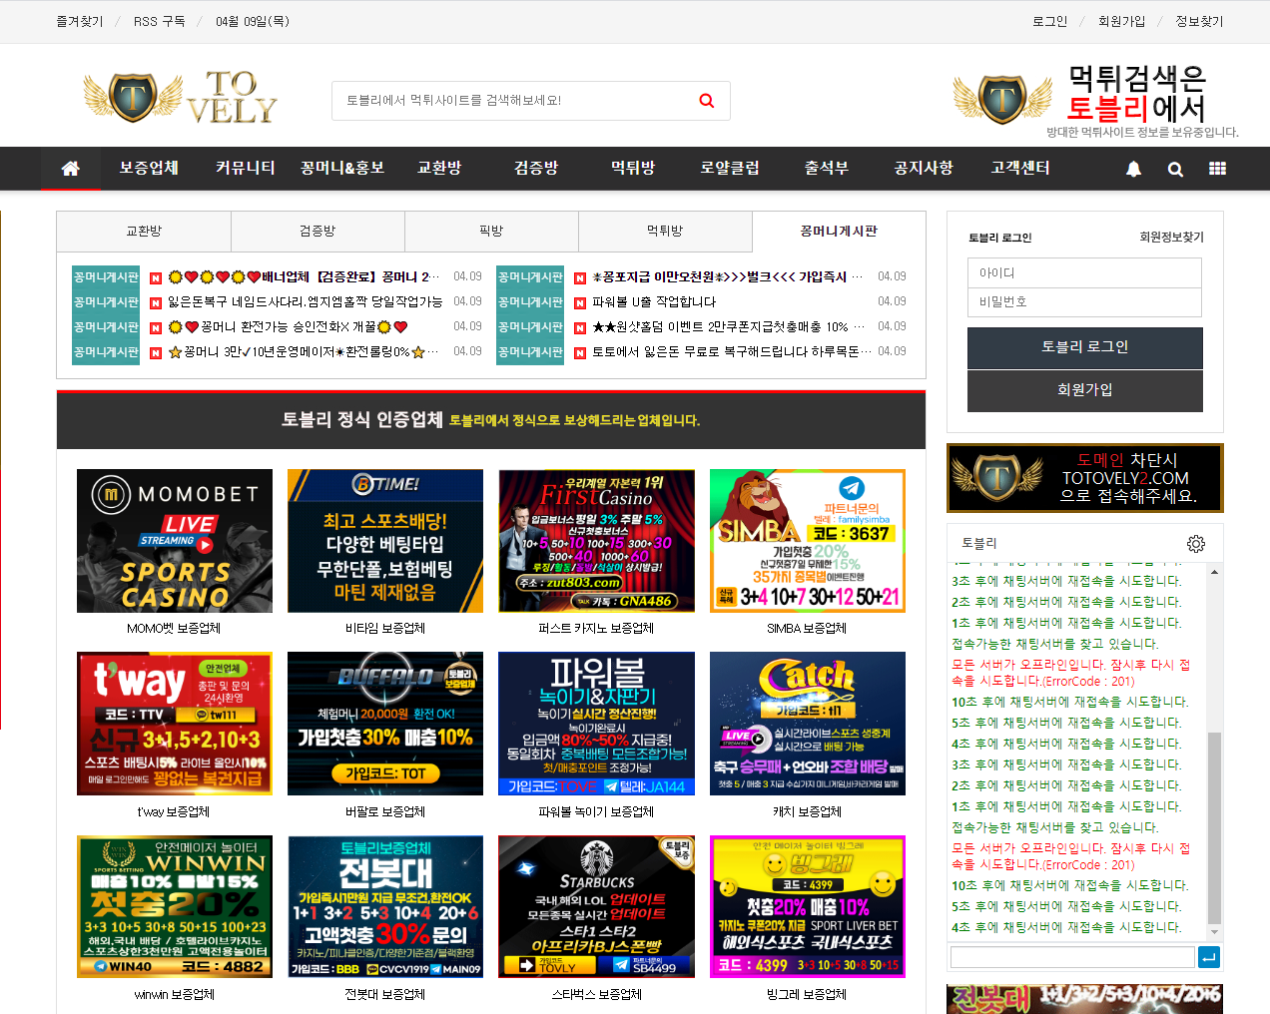Click the top-bar 회원가입 link
This screenshot has width=1270, height=1014.
click(1122, 21)
